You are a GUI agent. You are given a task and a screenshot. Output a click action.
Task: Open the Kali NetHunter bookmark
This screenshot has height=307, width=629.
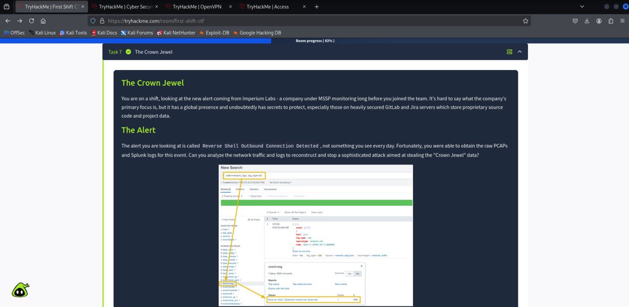pos(176,33)
